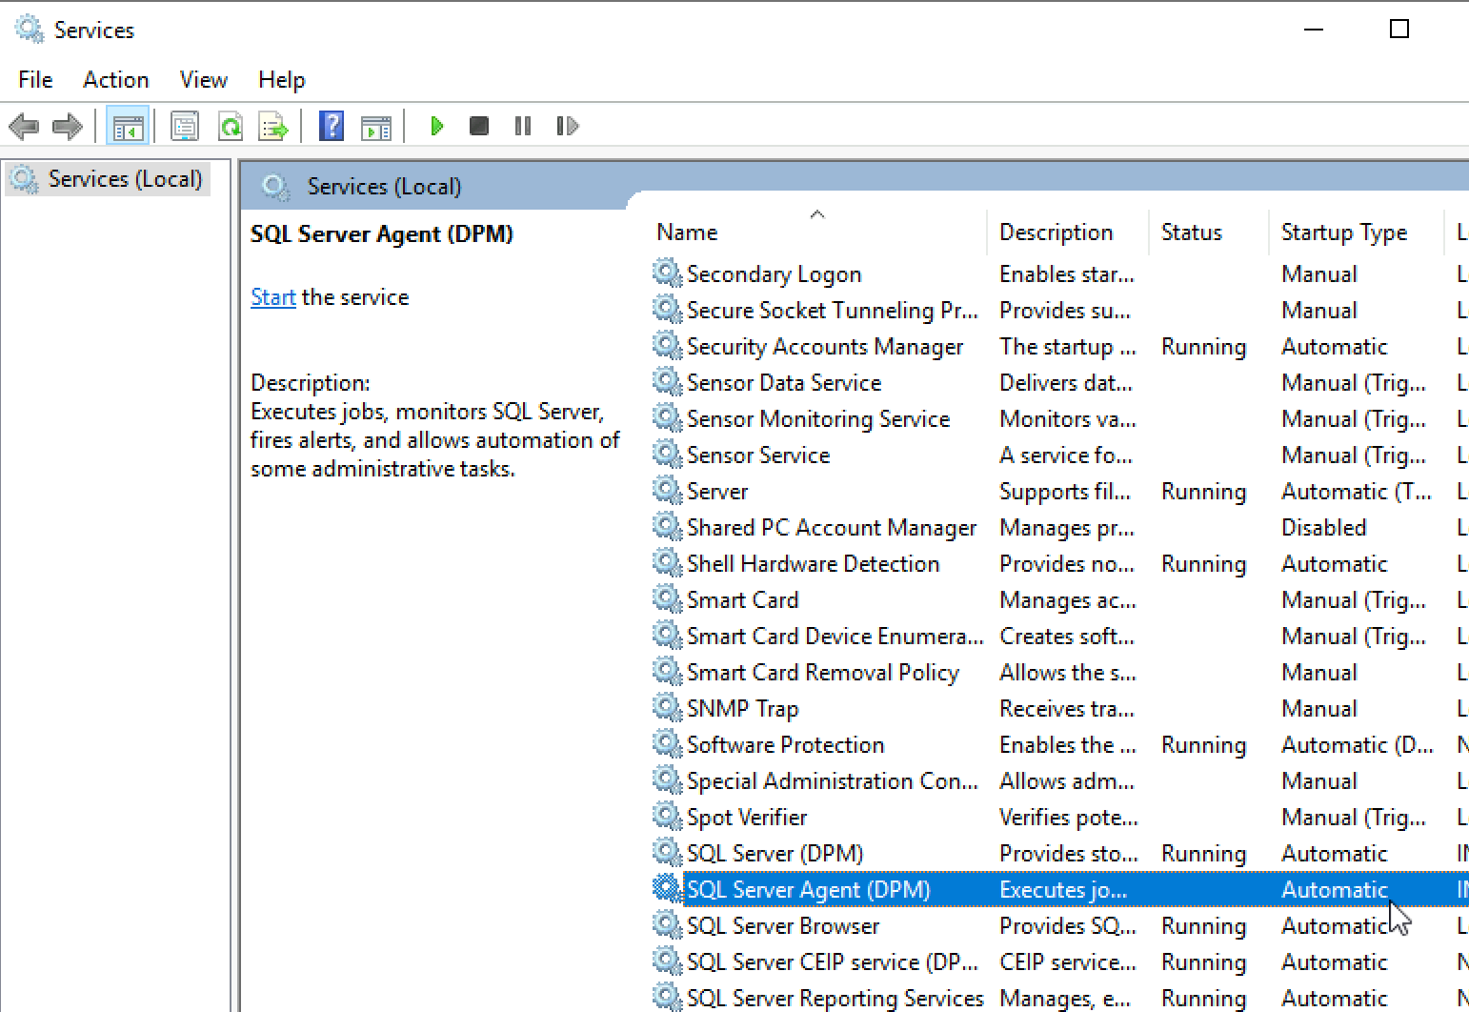Open the Action menu

coord(116,80)
